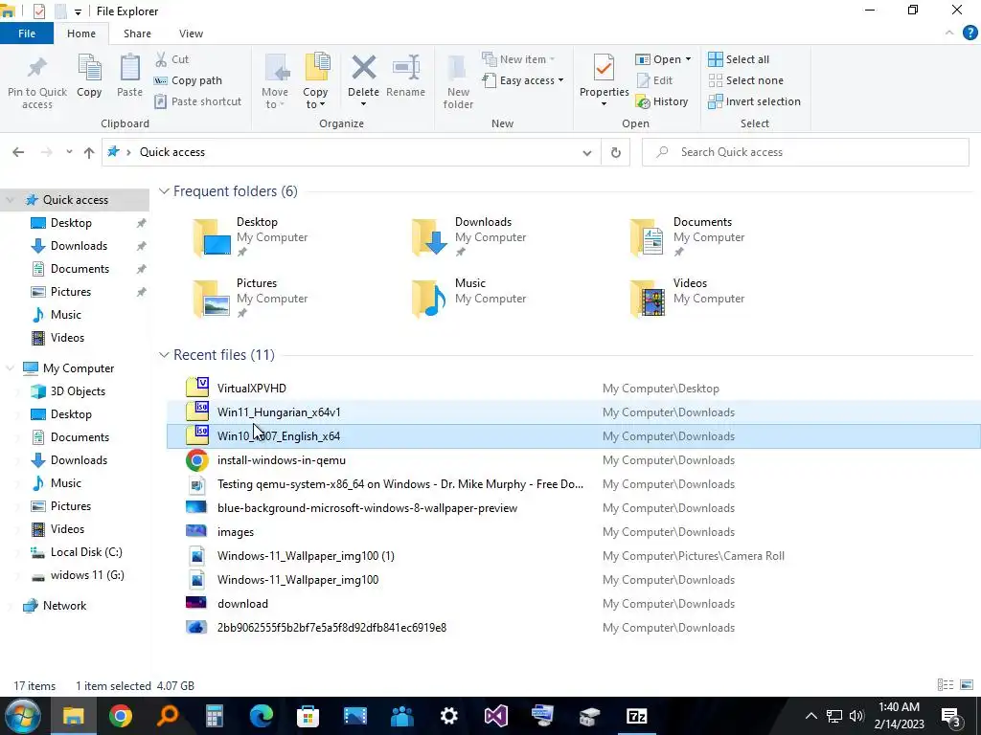Viewport: 981px width, 735px height.
Task: Open 7-Zip from the taskbar
Action: point(636,716)
